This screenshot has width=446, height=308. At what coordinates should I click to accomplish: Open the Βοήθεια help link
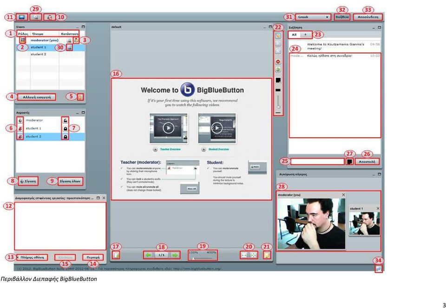click(342, 17)
